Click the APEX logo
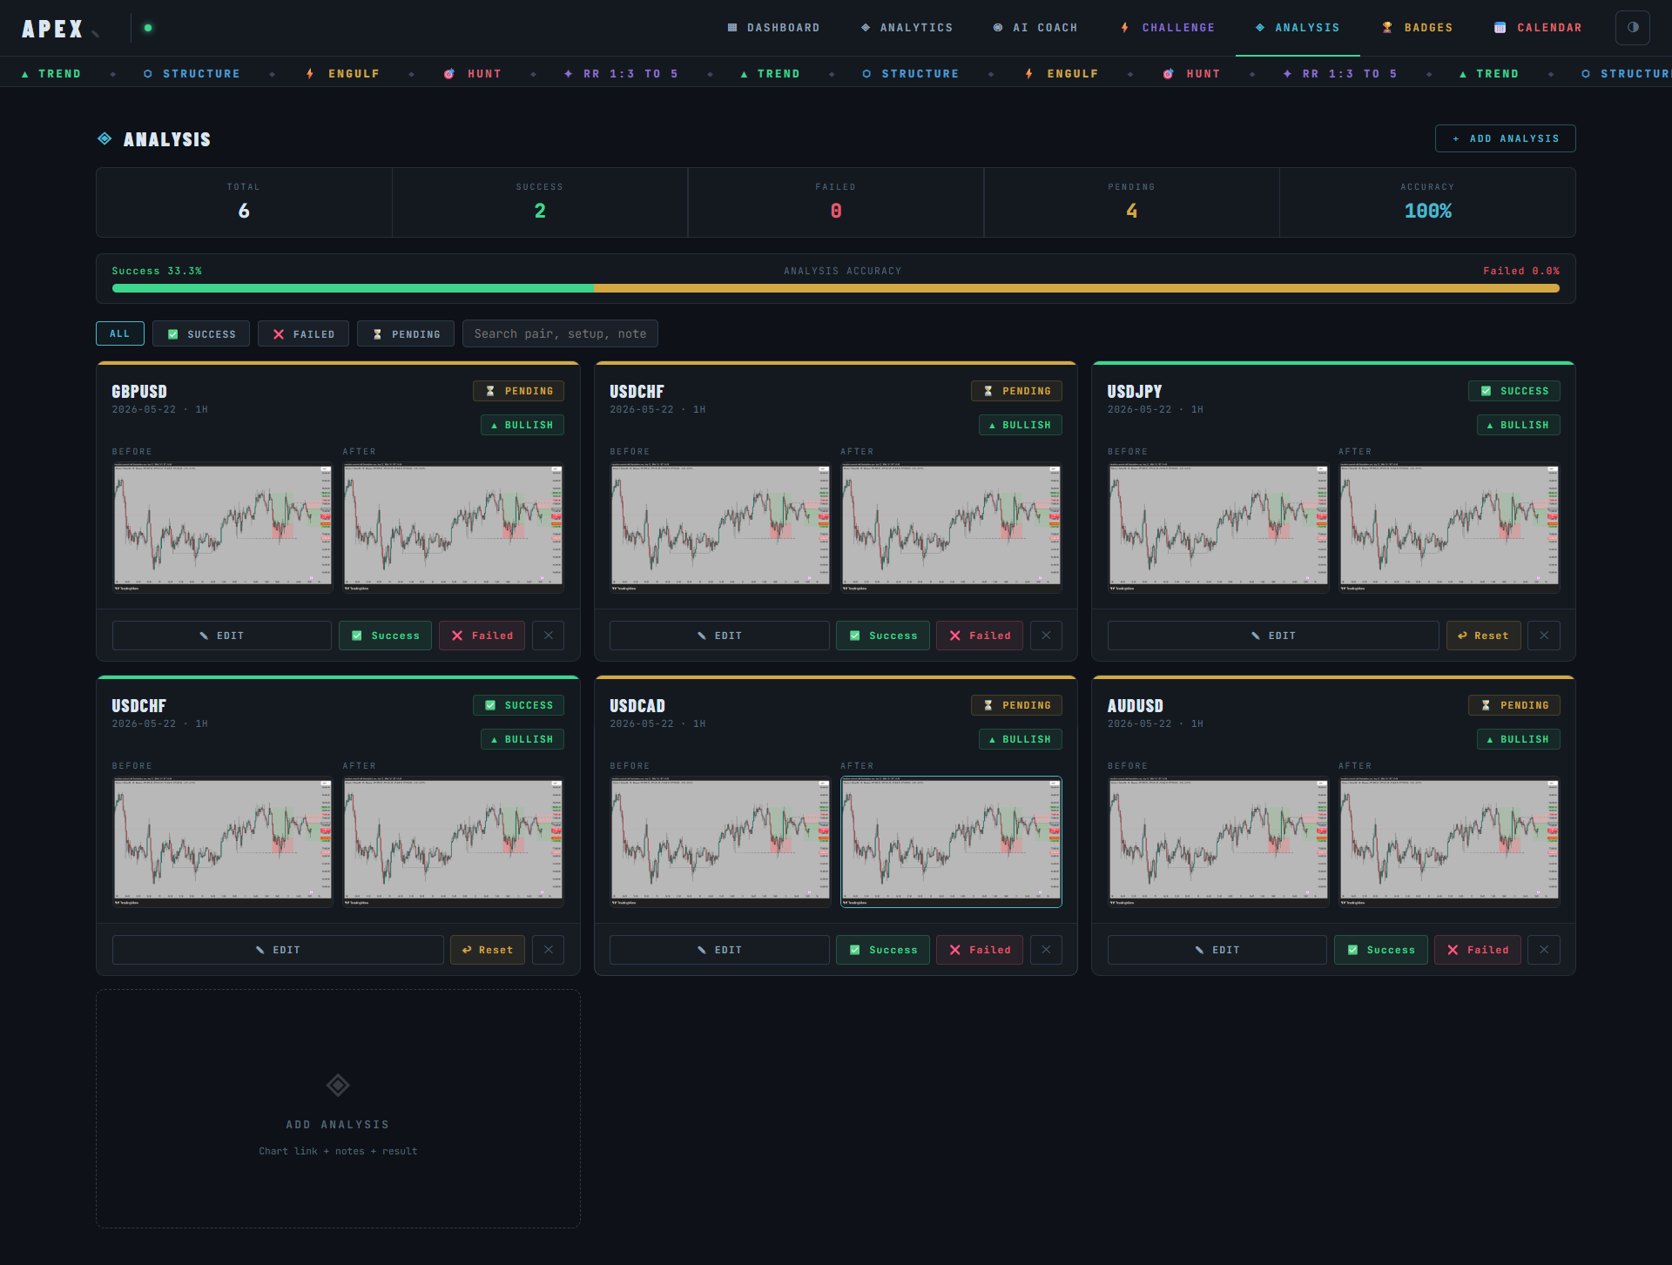Image resolution: width=1672 pixels, height=1265 pixels. click(x=52, y=29)
